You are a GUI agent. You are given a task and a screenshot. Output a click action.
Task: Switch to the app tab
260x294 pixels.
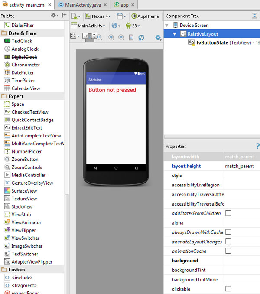[x=124, y=5]
